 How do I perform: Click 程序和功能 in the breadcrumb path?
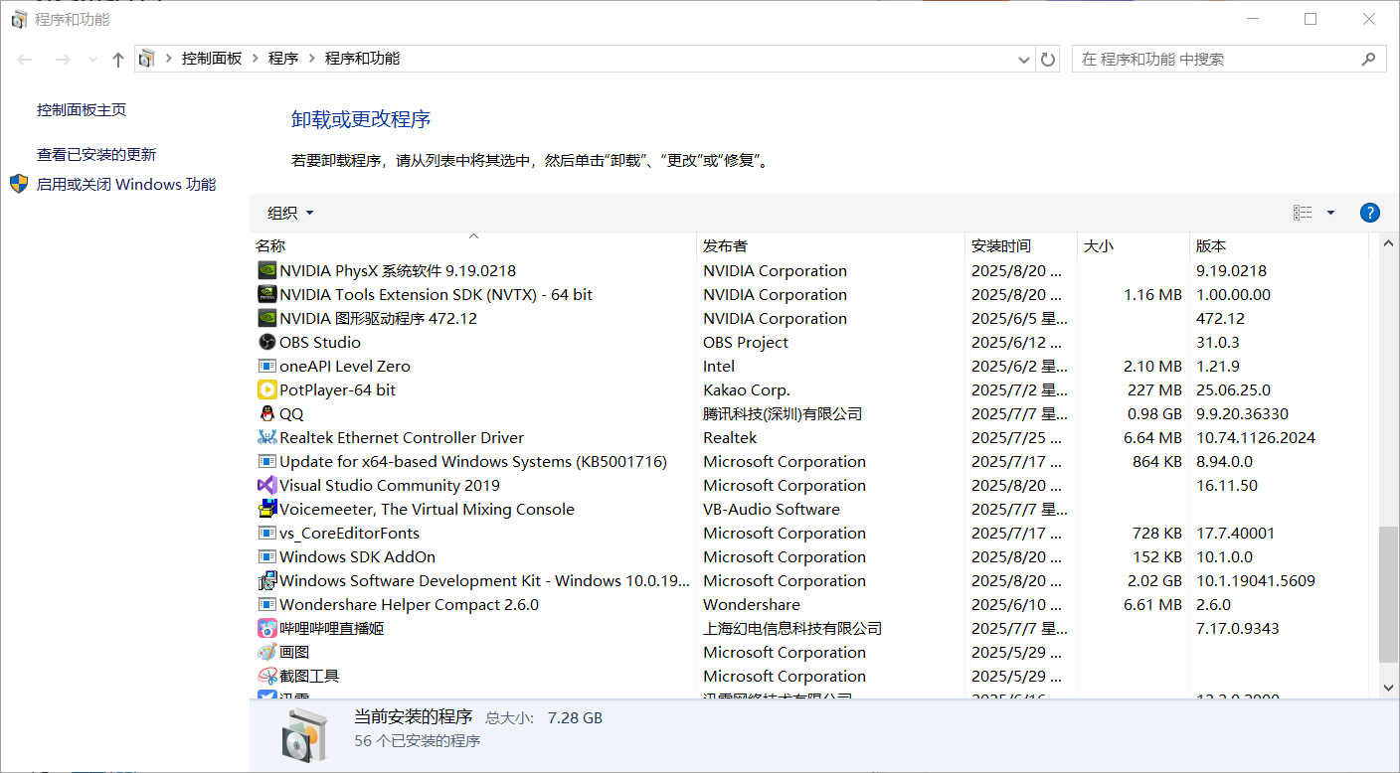click(362, 59)
